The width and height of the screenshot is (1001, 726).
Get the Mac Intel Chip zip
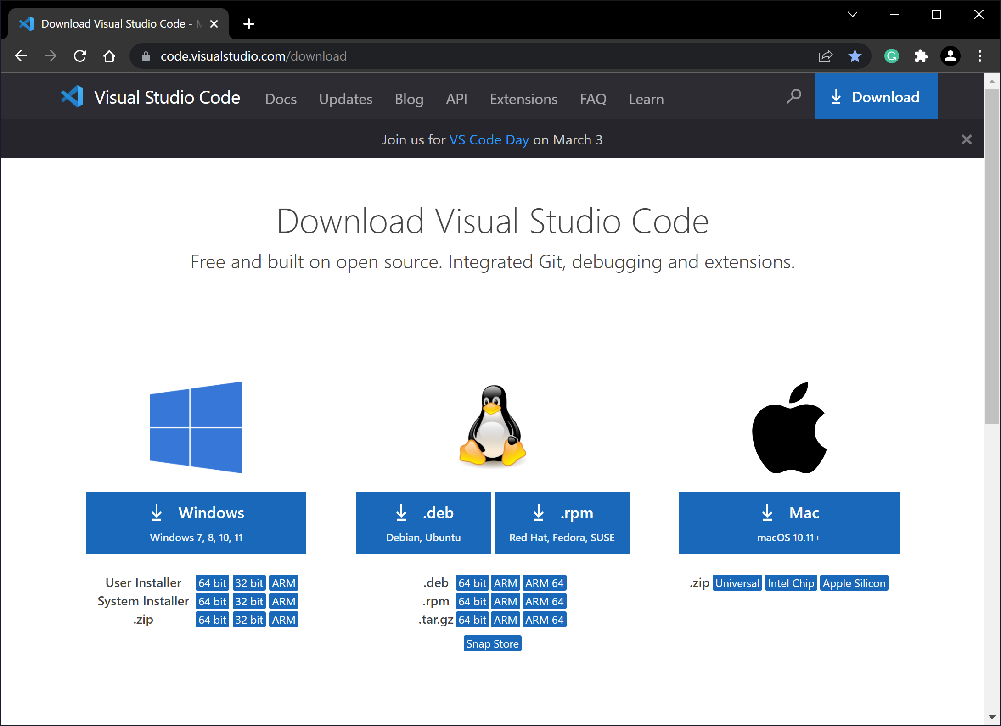pyautogui.click(x=791, y=583)
